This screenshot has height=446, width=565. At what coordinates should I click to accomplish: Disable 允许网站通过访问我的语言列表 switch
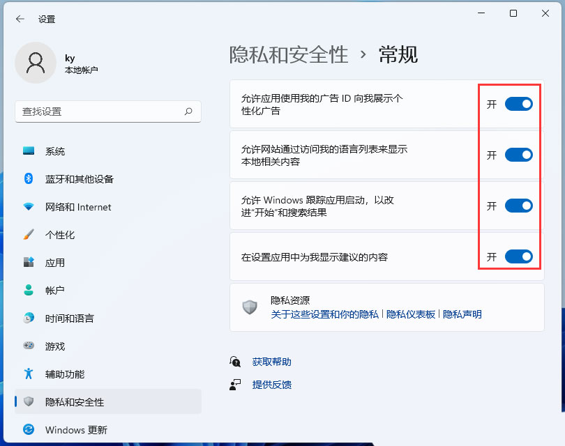517,155
